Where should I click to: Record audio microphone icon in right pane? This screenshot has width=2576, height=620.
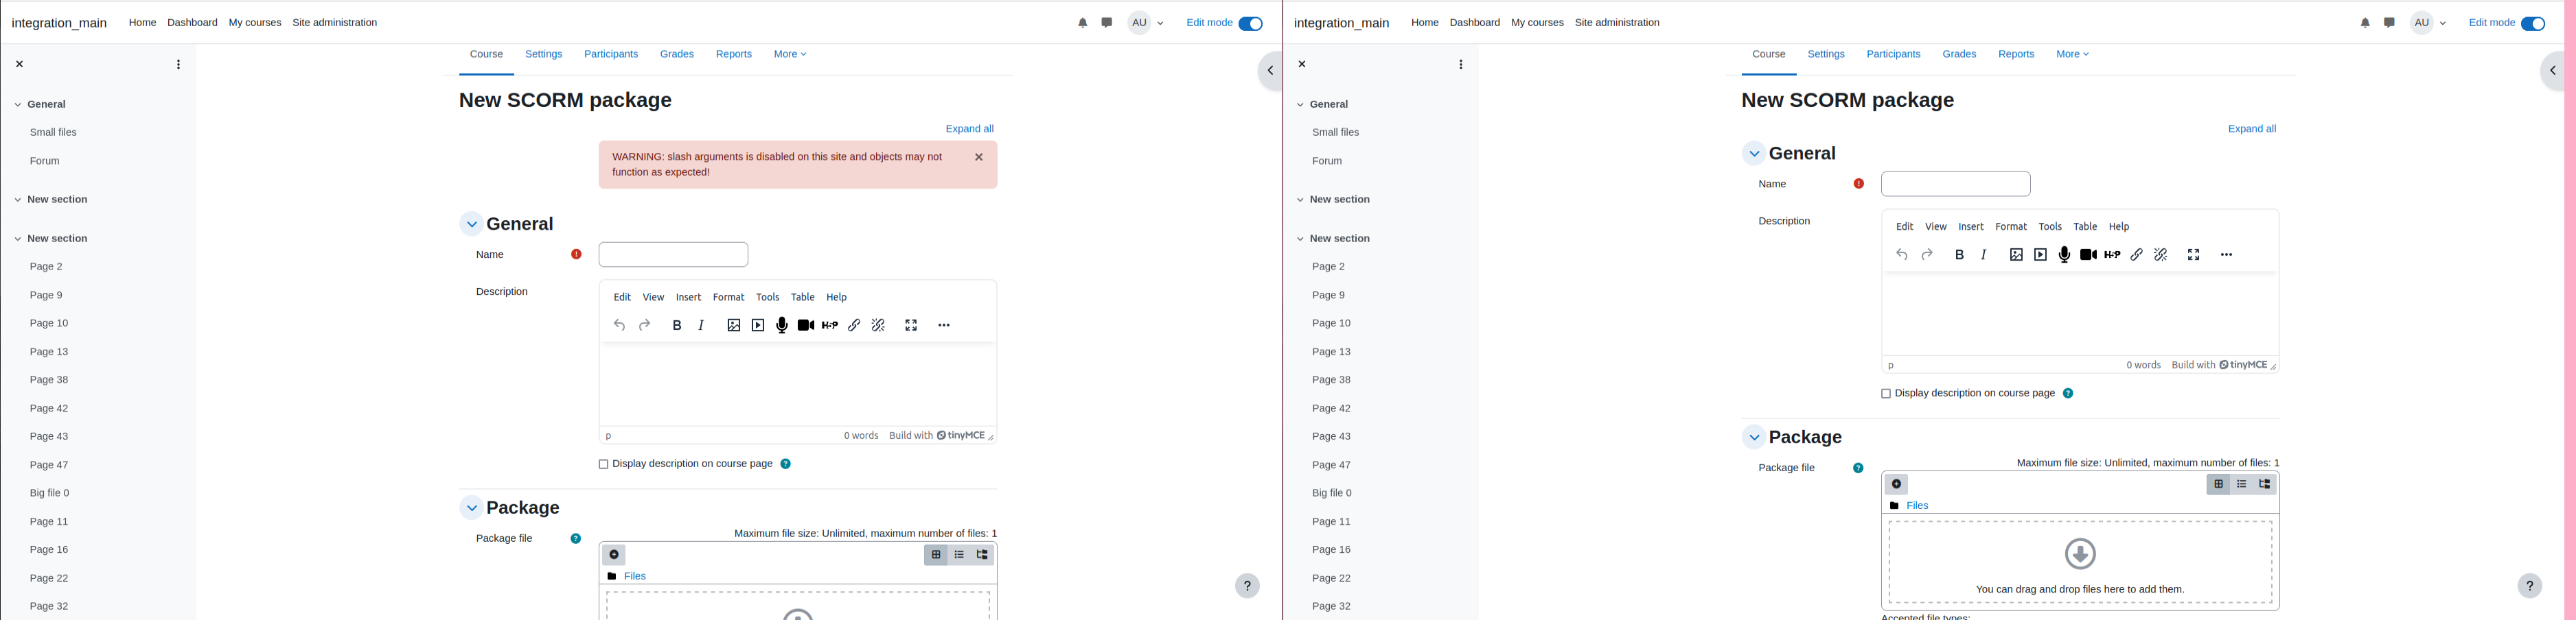(2065, 254)
